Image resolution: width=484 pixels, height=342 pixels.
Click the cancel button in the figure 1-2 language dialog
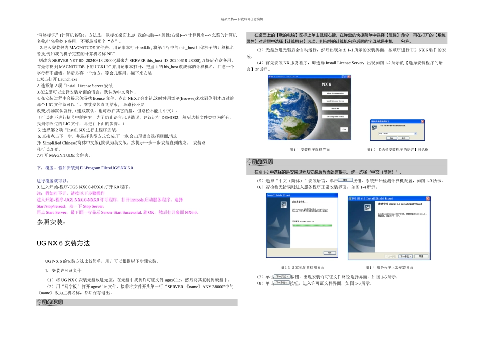(404, 138)
